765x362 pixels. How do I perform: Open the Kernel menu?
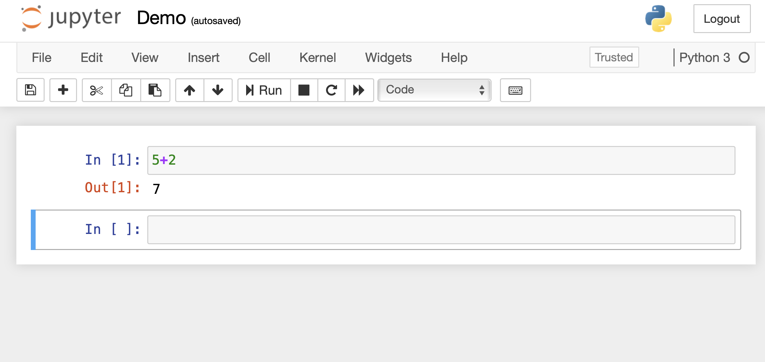(318, 58)
